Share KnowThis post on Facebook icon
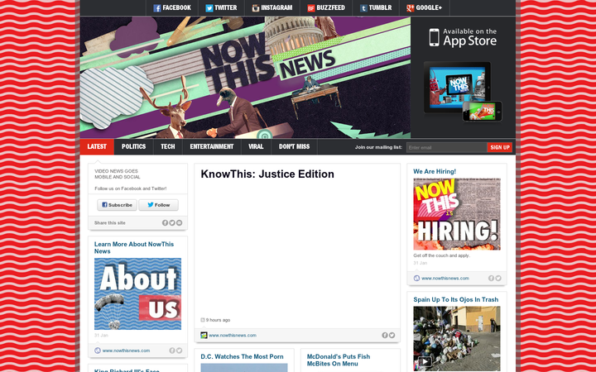The image size is (596, 372). pyautogui.click(x=385, y=335)
